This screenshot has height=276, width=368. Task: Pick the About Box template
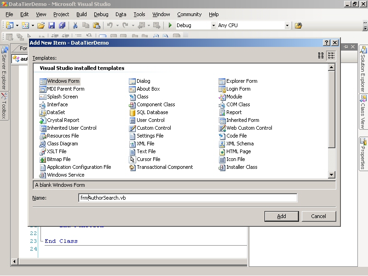[144, 89]
